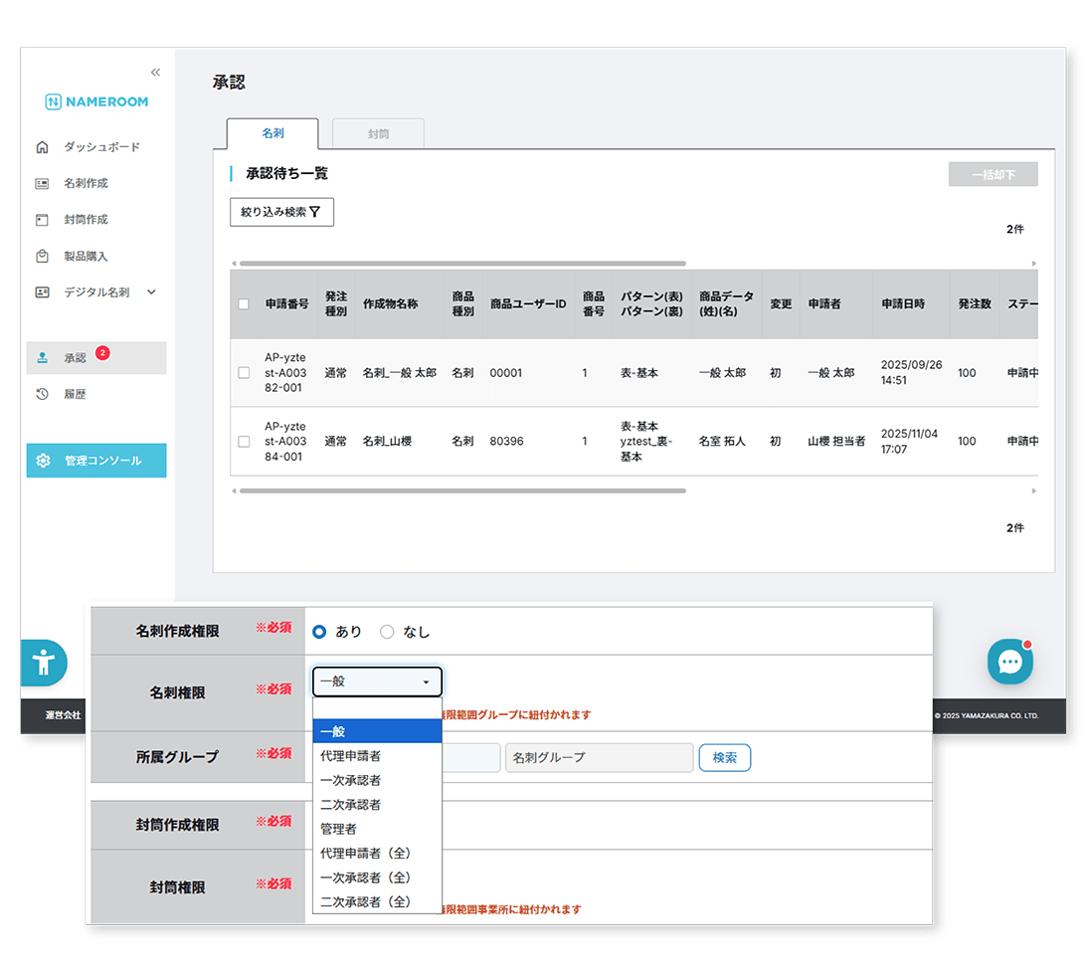Screen dimensions: 1086x975
Task: Select the あり radio button
Action: click(319, 632)
